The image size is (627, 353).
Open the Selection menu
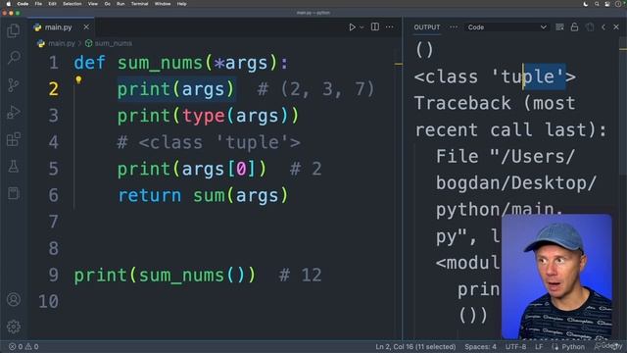tap(72, 4)
